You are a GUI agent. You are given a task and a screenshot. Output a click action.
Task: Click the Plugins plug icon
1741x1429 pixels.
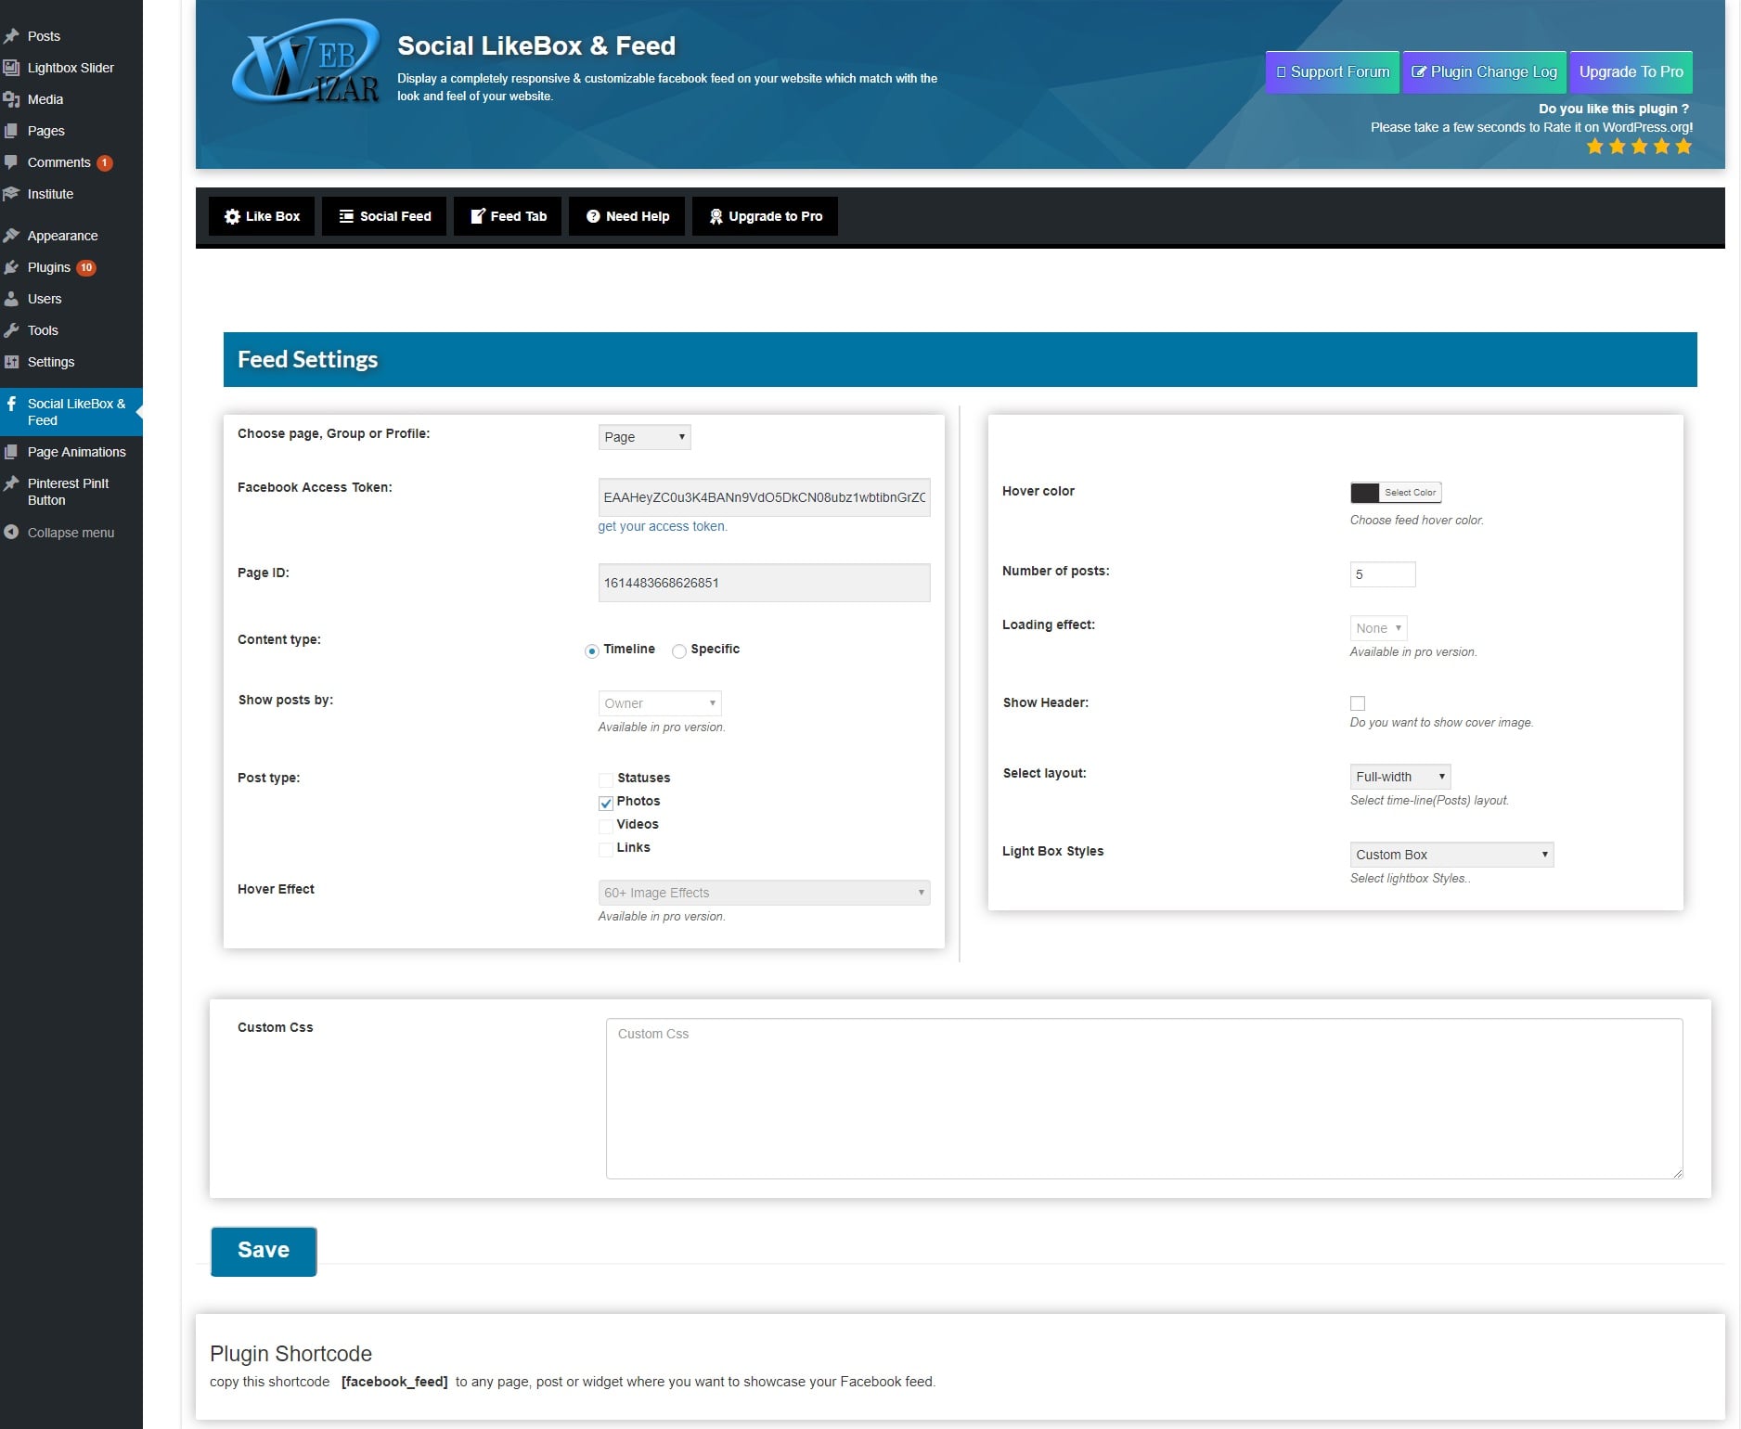pyautogui.click(x=11, y=267)
